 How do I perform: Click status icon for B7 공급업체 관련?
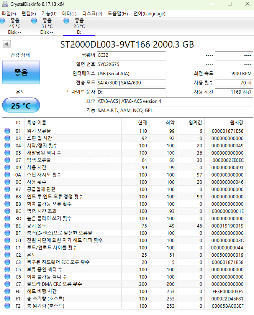coord(7,189)
